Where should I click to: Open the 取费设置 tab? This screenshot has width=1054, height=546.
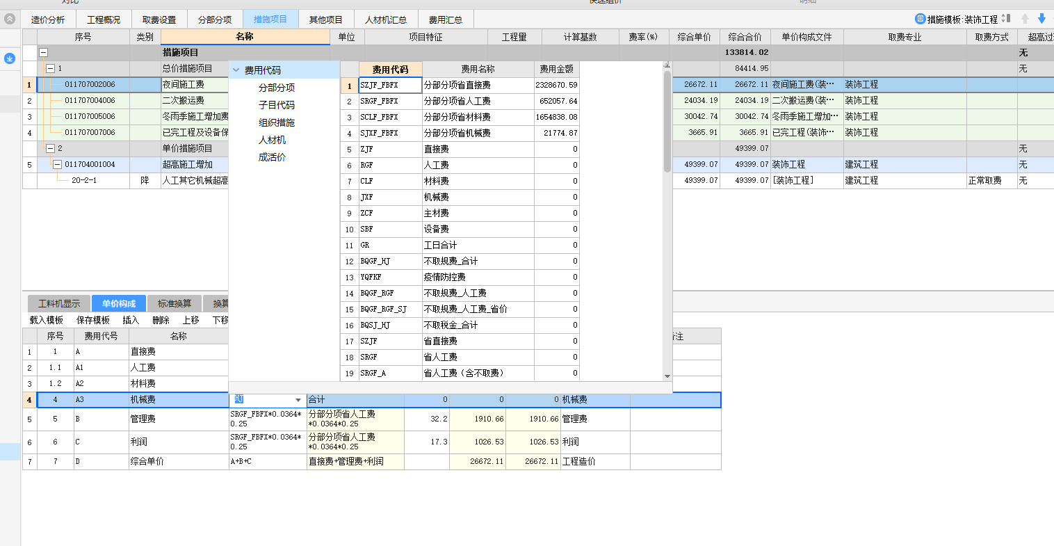[x=159, y=19]
